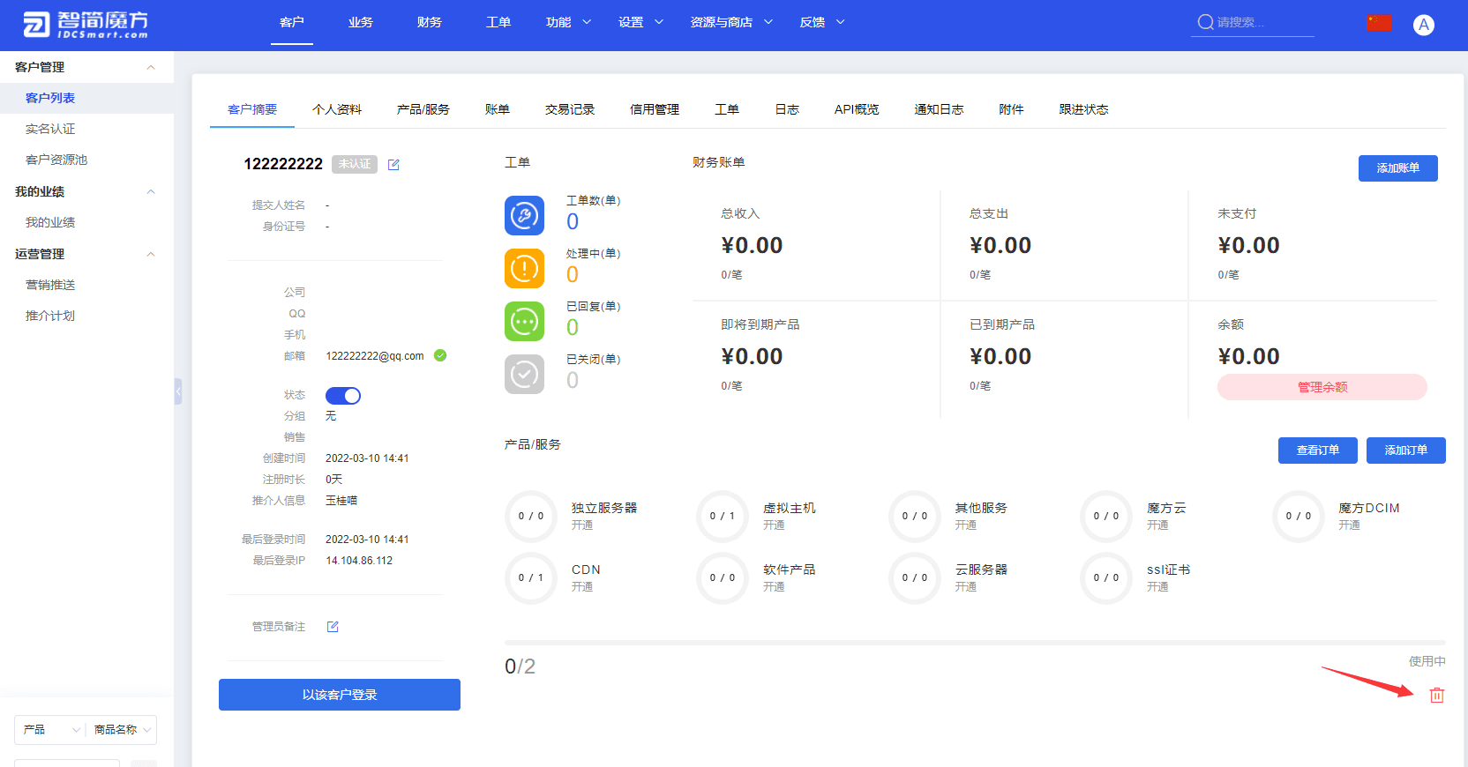
Task: Switch to the 个人资料 tab
Action: 337,109
